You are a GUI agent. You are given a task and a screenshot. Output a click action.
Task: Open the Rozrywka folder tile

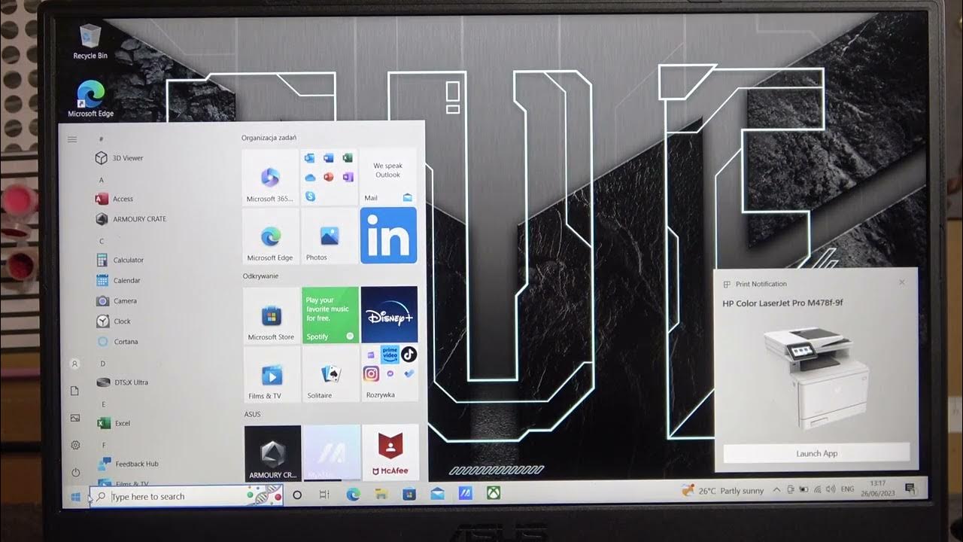390,374
